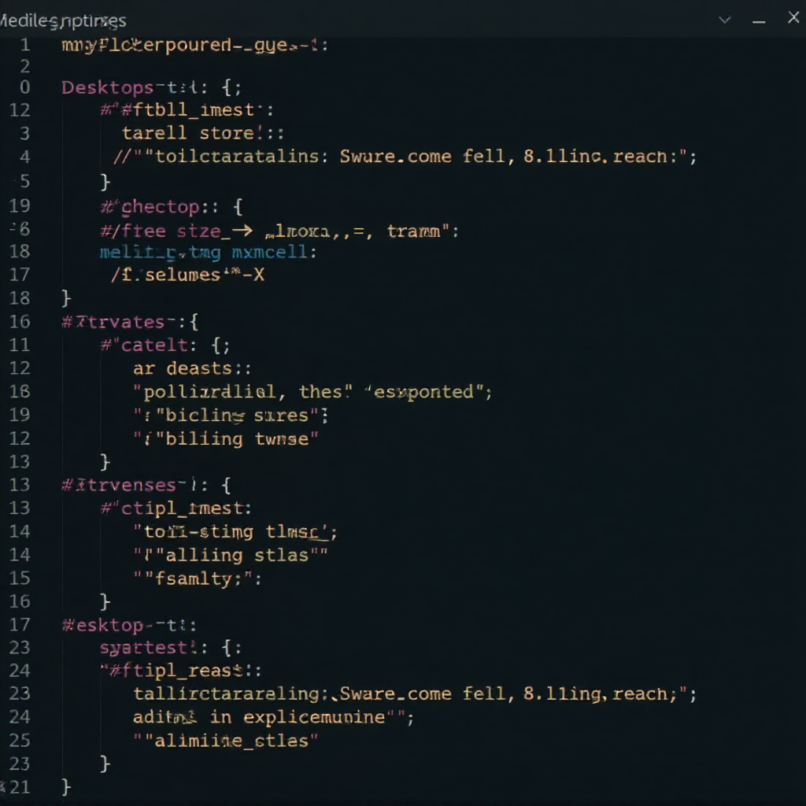The image size is (806, 806).
Task: Click the 'in explicemunine' line
Action: pos(273,717)
